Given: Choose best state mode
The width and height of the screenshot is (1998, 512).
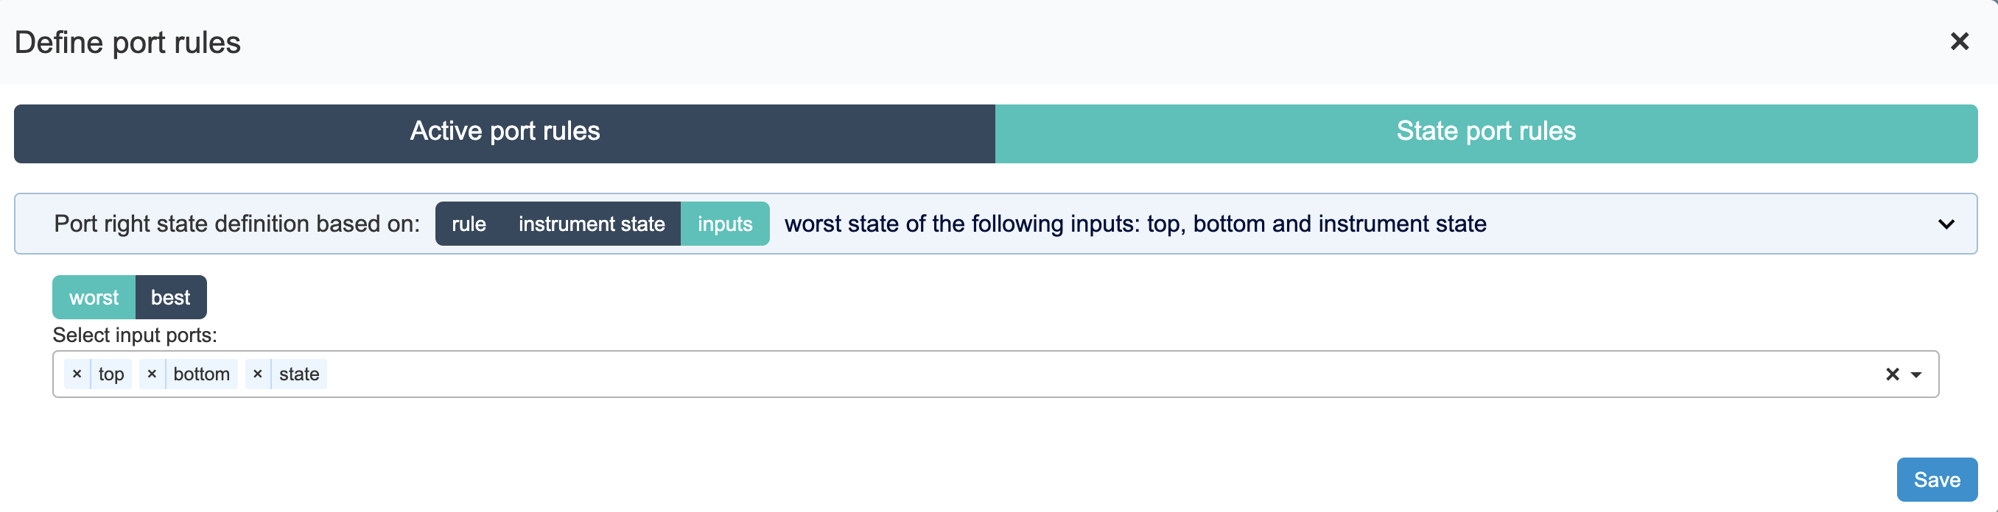Looking at the screenshot, I should tap(171, 297).
